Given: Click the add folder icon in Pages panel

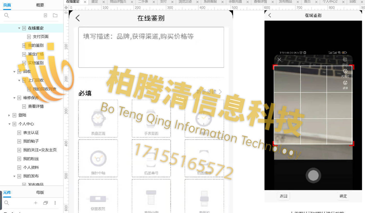Looking at the screenshot, I should tap(55, 15).
